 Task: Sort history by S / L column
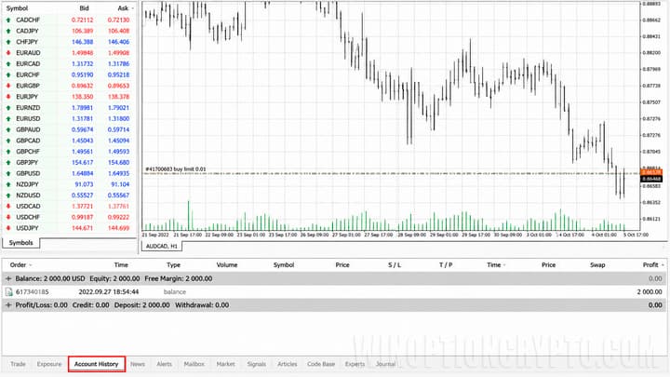[x=395, y=265]
